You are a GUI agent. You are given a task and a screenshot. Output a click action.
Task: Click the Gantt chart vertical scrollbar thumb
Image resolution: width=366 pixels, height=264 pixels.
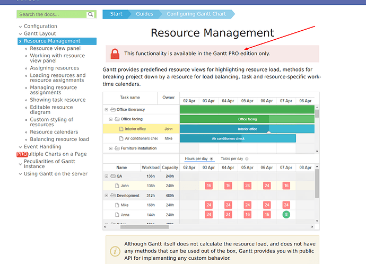click(317, 113)
